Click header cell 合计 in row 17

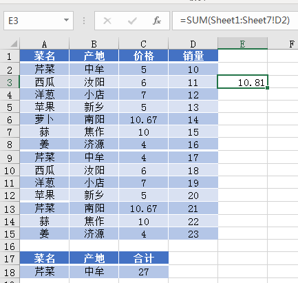click(x=143, y=258)
